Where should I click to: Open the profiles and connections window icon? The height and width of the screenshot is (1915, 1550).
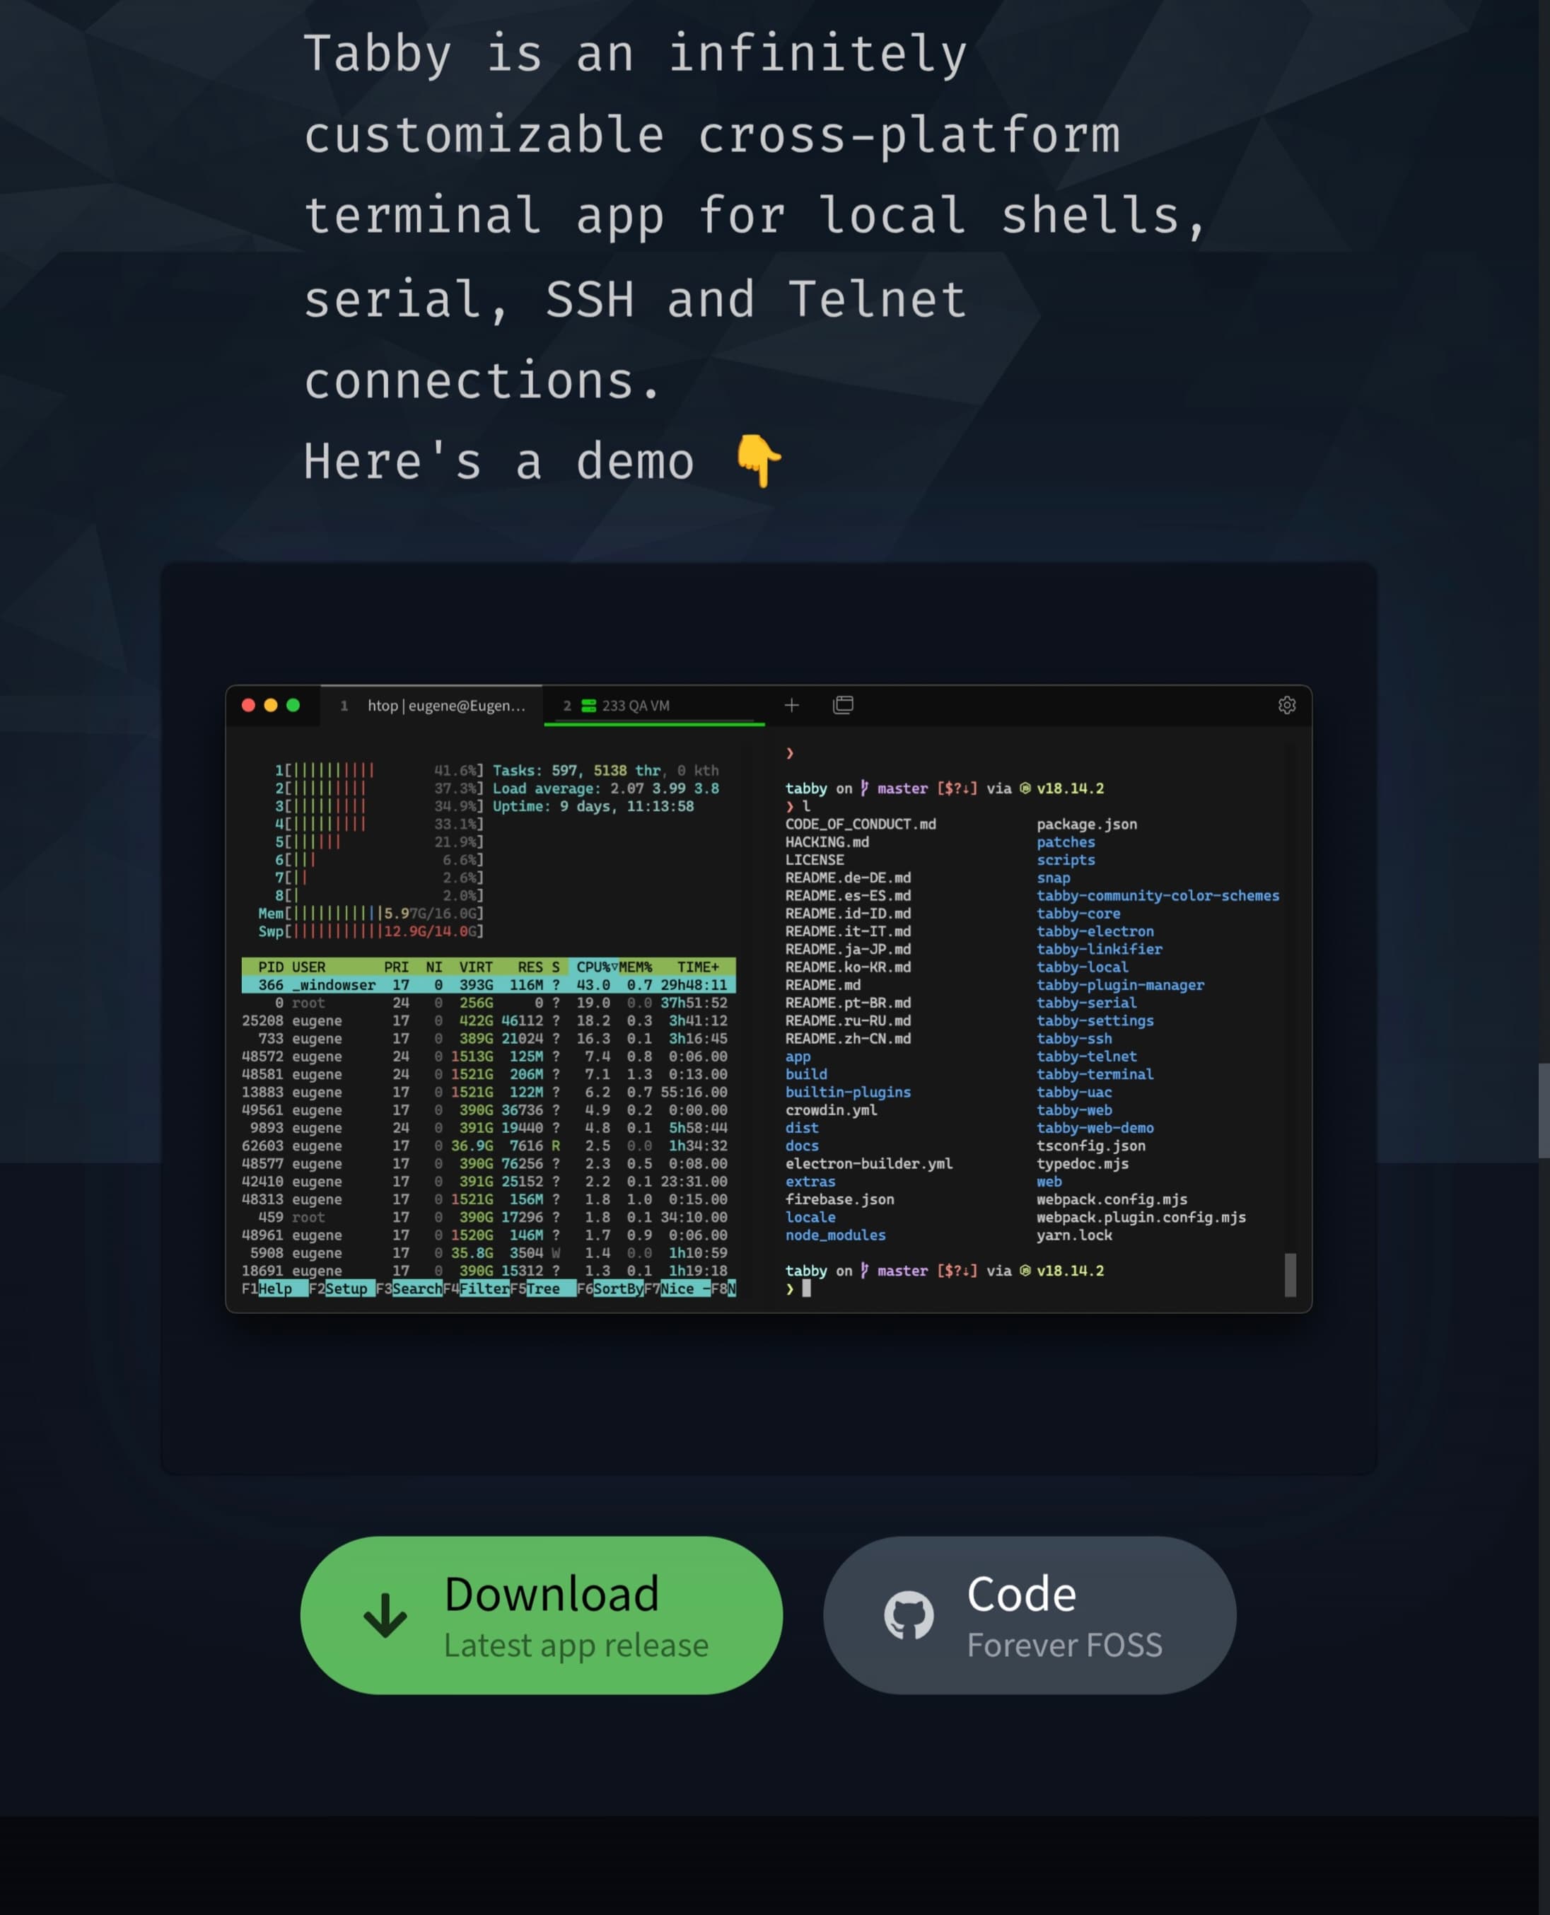[x=843, y=705]
